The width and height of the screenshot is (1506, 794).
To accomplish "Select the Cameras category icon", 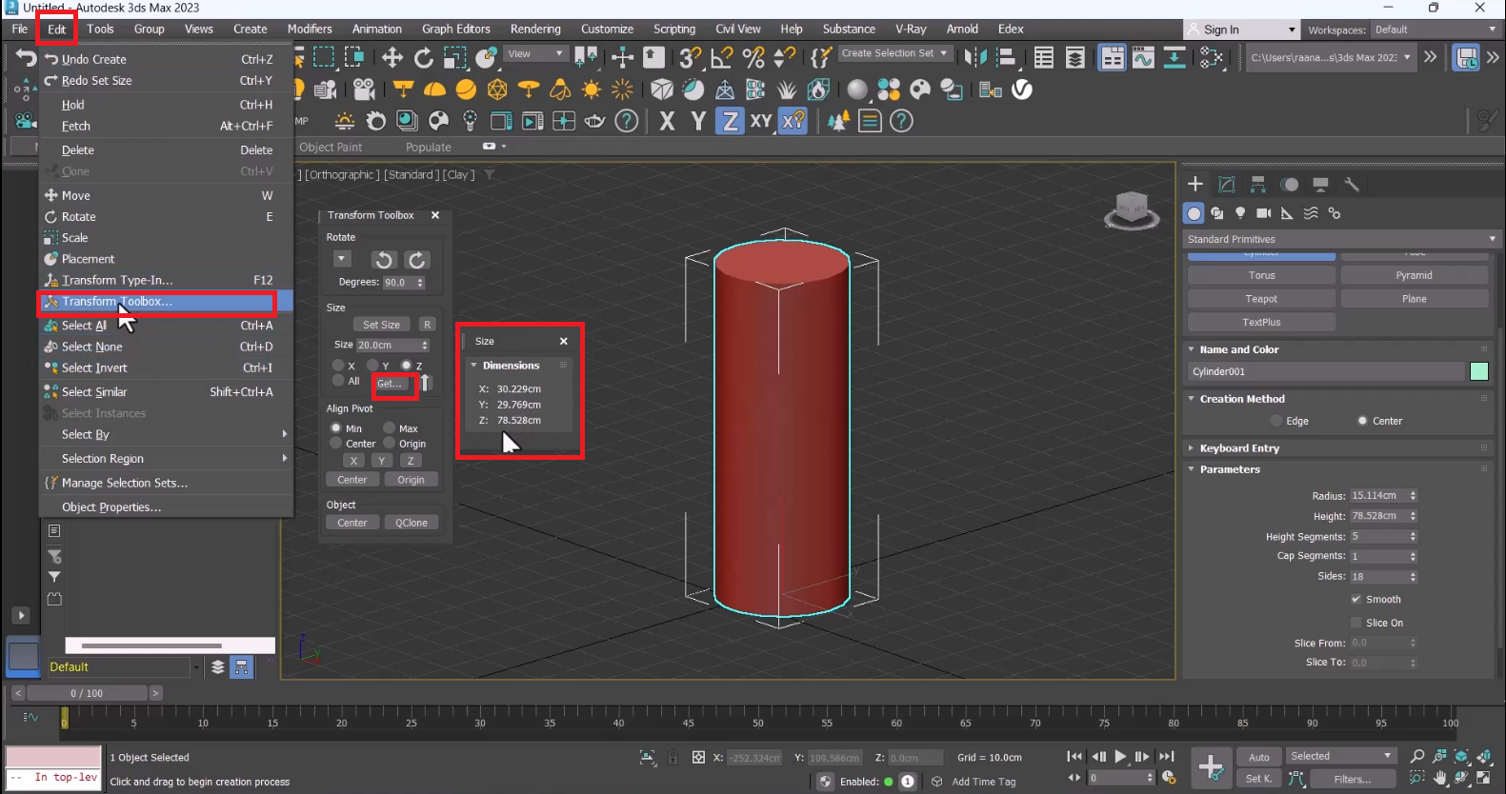I will tap(1264, 213).
